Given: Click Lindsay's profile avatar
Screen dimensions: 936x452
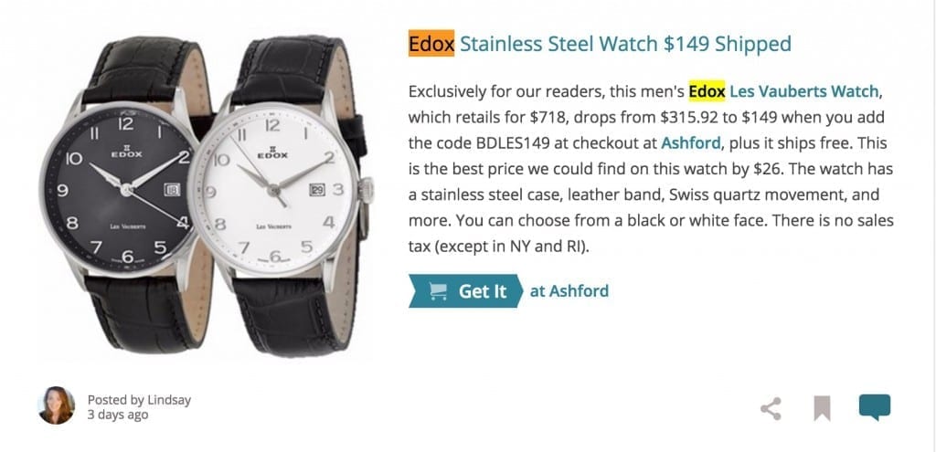Looking at the screenshot, I should tap(57, 405).
